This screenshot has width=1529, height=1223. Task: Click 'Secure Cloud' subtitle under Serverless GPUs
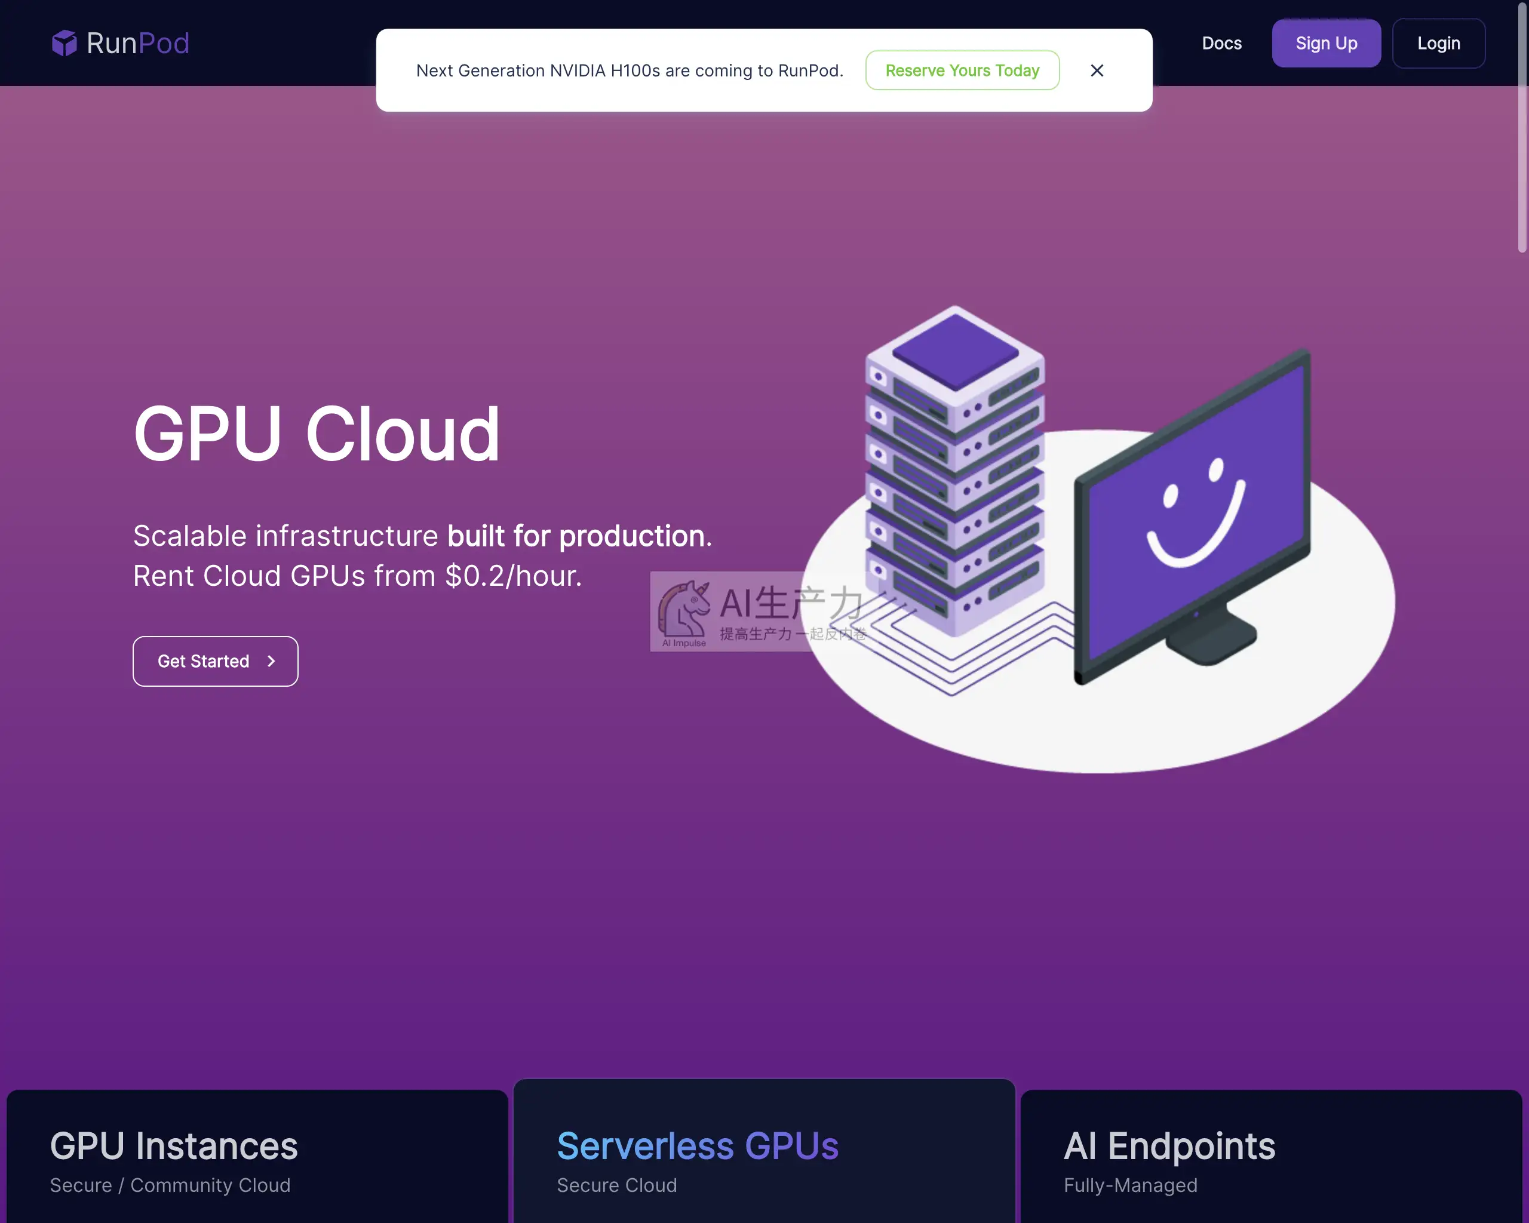tap(617, 1185)
